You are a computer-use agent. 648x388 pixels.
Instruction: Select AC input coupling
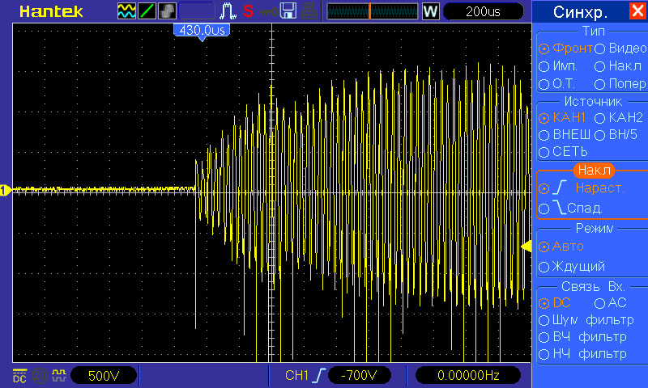pos(611,303)
